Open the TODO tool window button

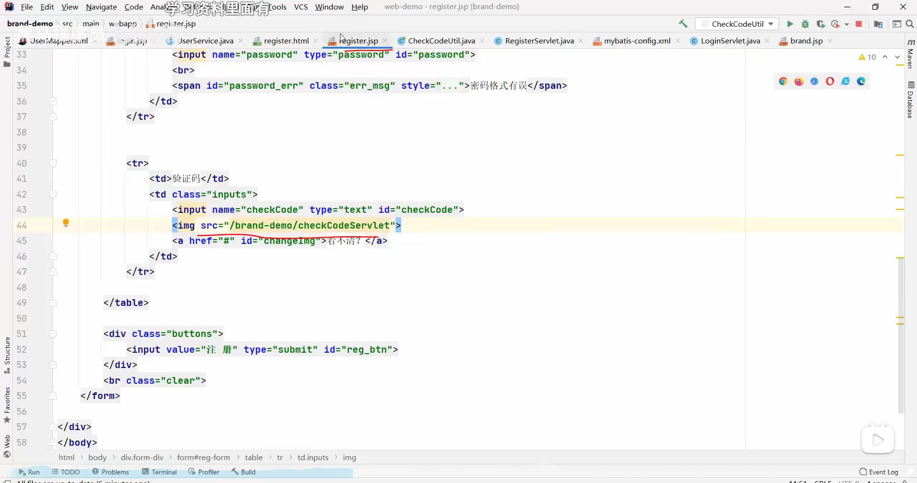click(x=66, y=472)
